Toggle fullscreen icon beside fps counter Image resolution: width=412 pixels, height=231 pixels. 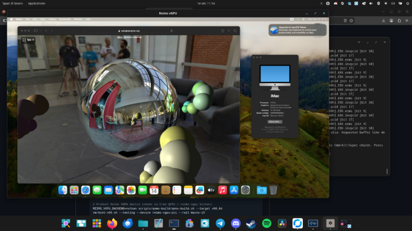[x=24, y=40]
